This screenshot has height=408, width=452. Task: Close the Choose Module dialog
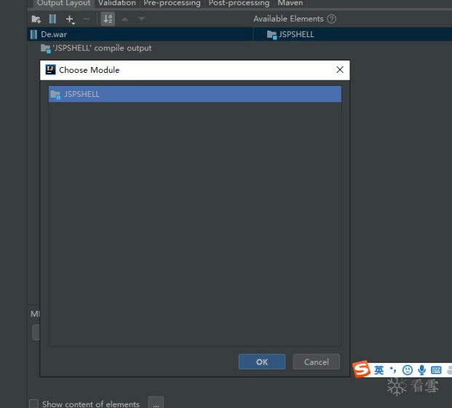click(339, 70)
